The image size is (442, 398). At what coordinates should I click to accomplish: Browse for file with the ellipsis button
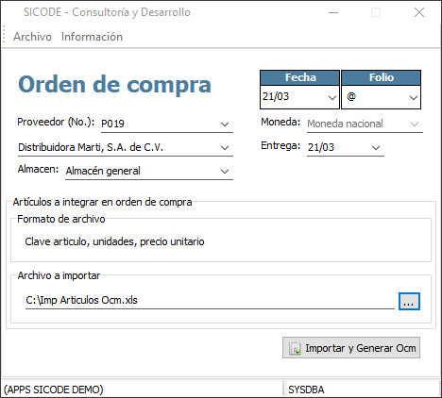point(409,302)
